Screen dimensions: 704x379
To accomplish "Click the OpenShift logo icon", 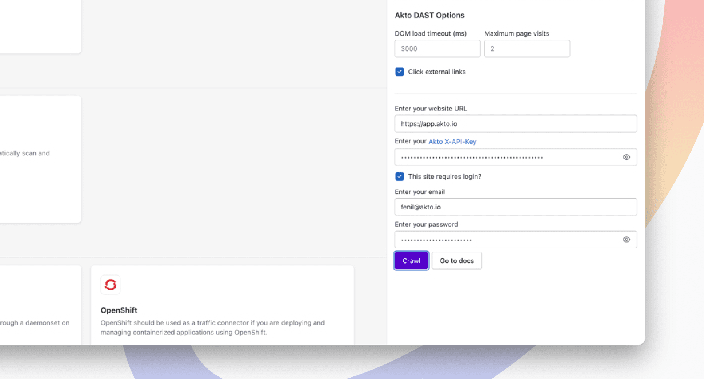I will click(x=111, y=285).
